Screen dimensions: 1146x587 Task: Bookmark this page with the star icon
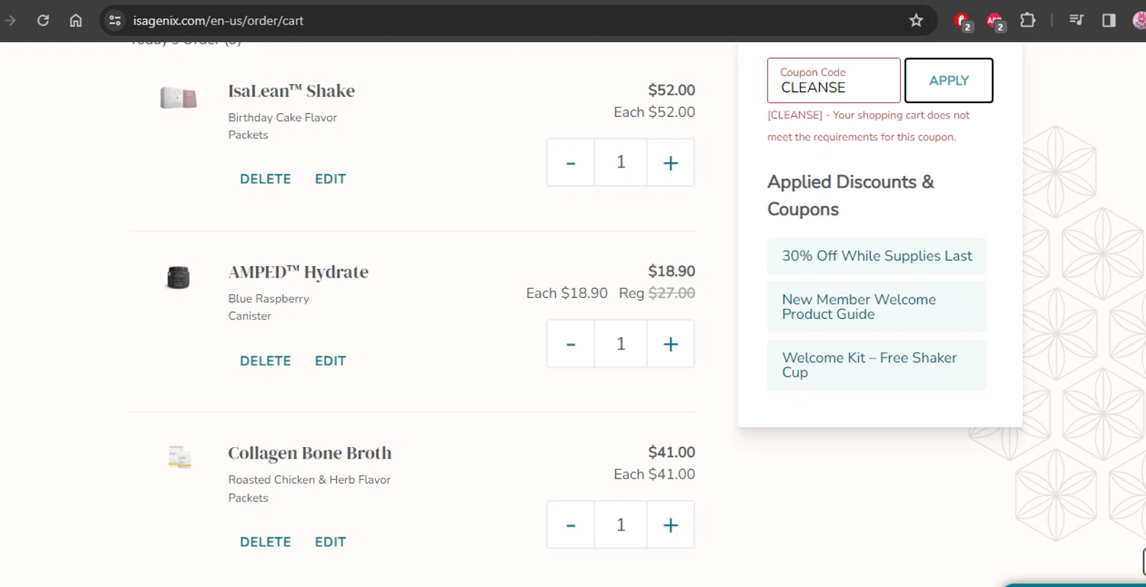[x=916, y=21]
